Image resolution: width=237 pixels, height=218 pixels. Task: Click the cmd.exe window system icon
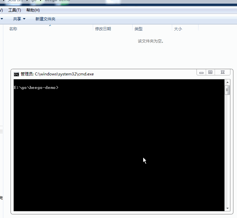click(16, 74)
